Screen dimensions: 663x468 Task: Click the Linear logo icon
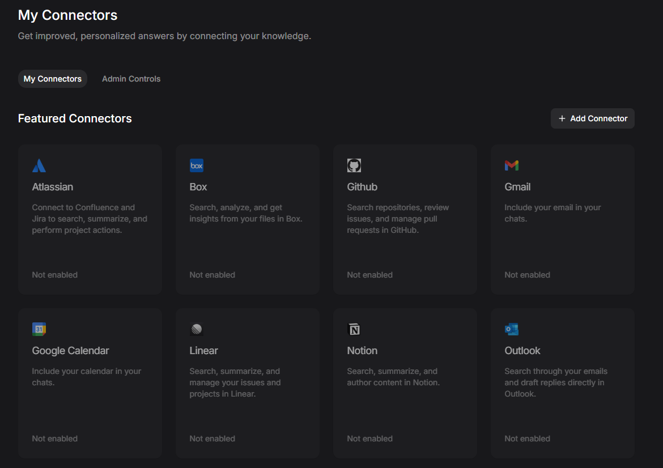pyautogui.click(x=197, y=329)
